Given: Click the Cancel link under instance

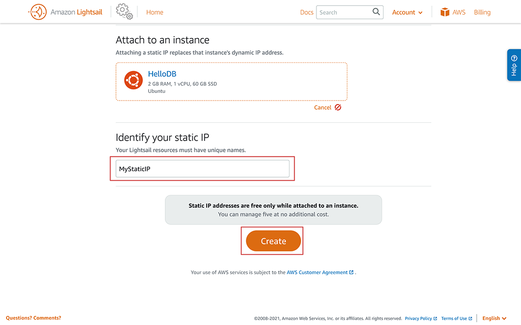Looking at the screenshot, I should pos(323,108).
